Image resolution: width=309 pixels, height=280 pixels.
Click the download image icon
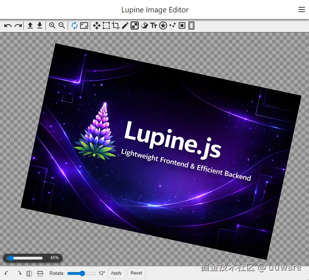40,26
